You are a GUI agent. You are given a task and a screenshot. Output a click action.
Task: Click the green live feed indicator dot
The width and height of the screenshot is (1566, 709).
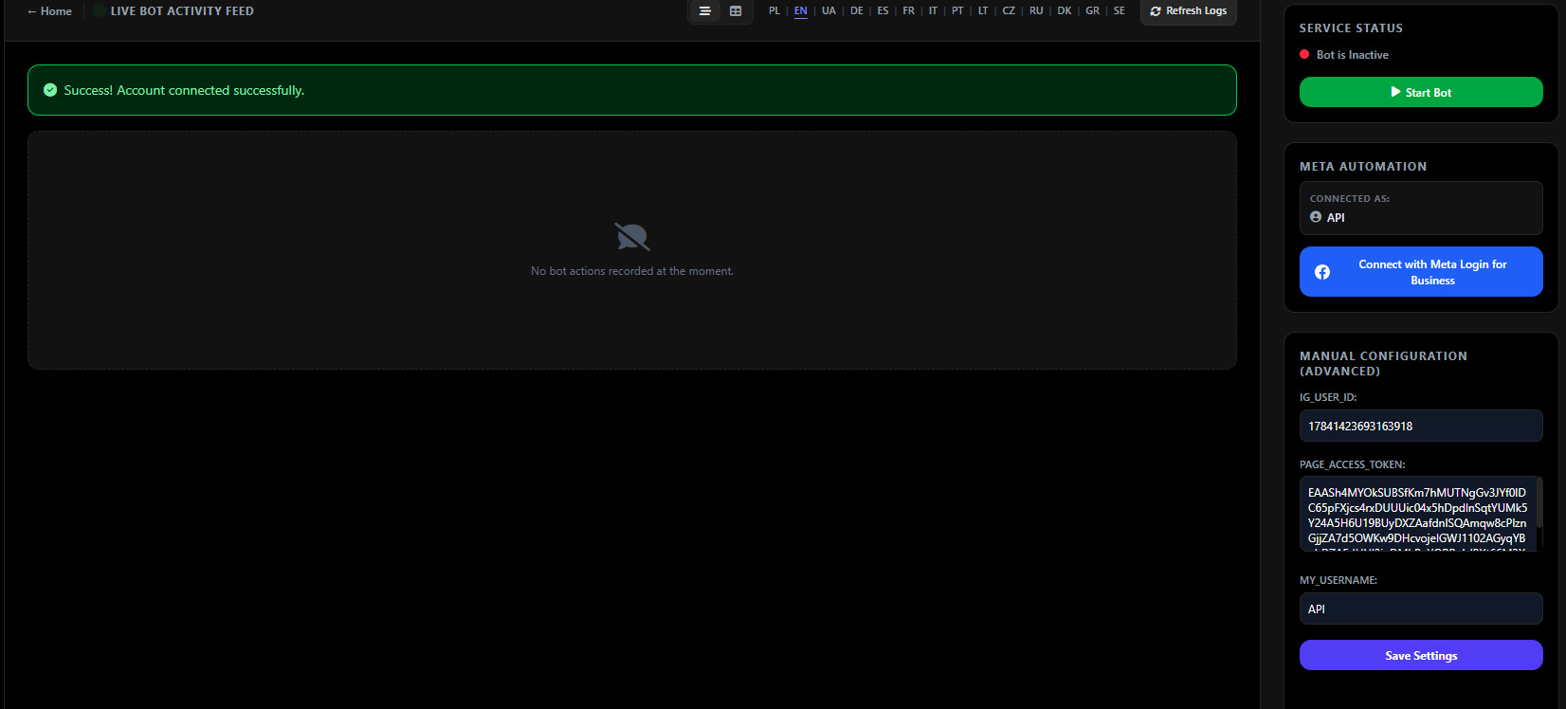(100, 11)
